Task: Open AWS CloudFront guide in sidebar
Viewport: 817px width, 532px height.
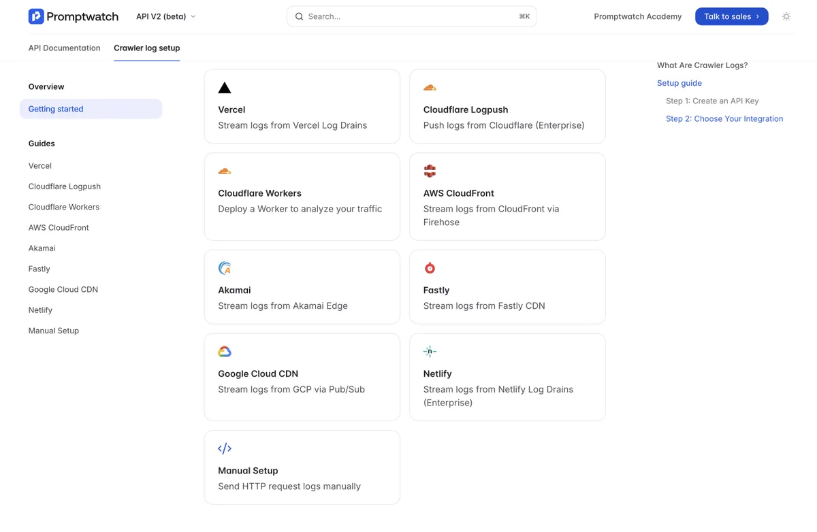Action: (59, 228)
